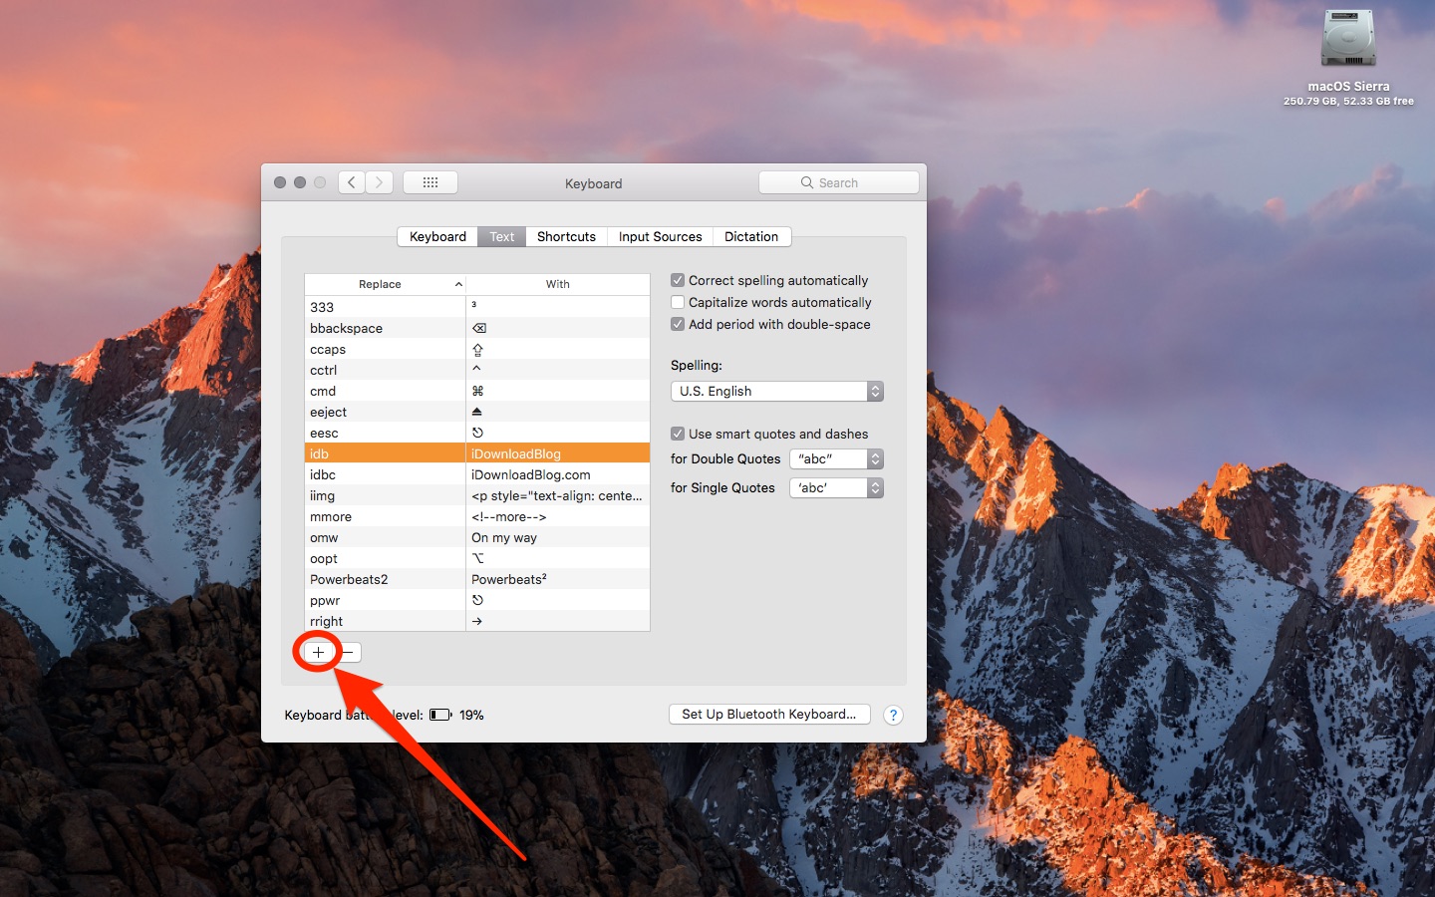Click the command symbol in cmd row

point(477,391)
